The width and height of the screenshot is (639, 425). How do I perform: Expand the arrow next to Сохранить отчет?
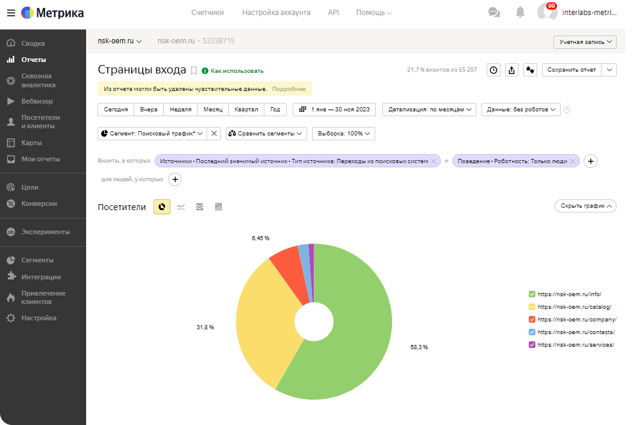click(x=609, y=70)
